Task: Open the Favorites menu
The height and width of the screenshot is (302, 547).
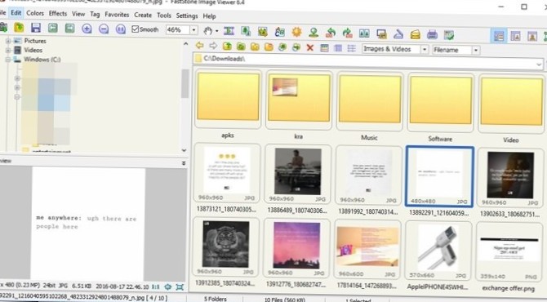Action: [117, 15]
